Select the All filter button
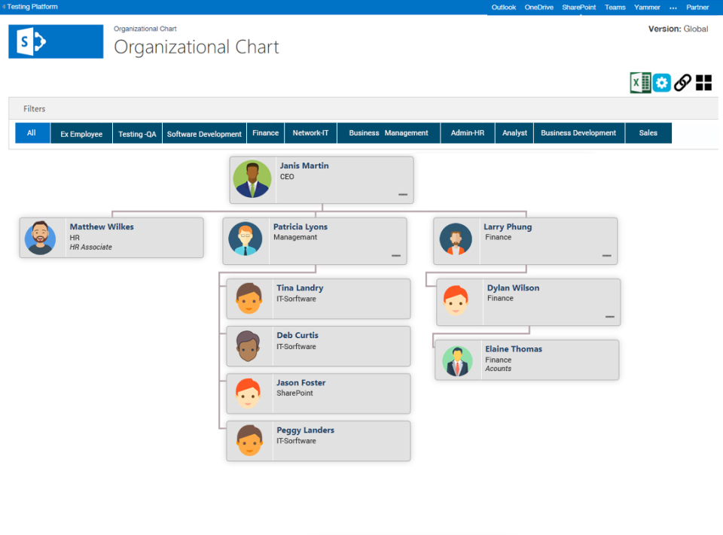 pyautogui.click(x=32, y=132)
